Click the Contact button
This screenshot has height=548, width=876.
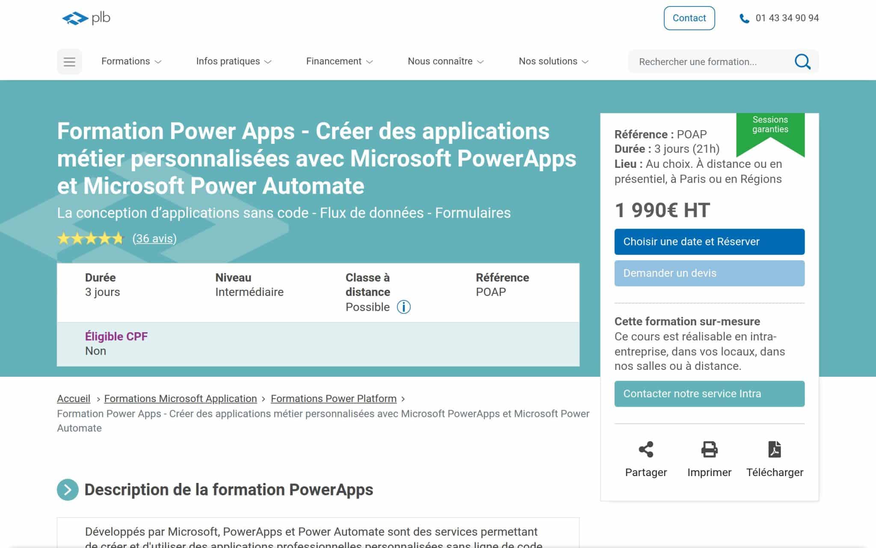pos(689,18)
